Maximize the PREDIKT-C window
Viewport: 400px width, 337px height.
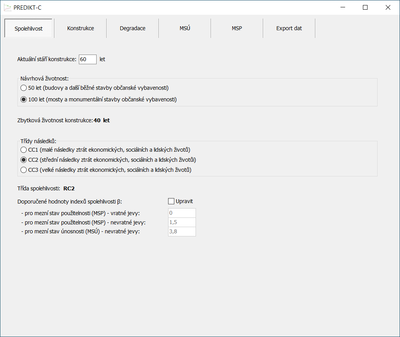click(365, 7)
